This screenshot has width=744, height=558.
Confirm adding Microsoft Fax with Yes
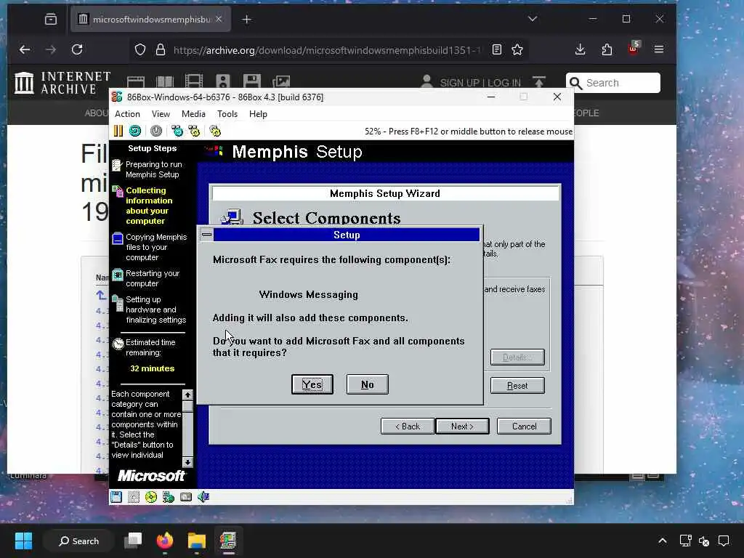pos(312,384)
